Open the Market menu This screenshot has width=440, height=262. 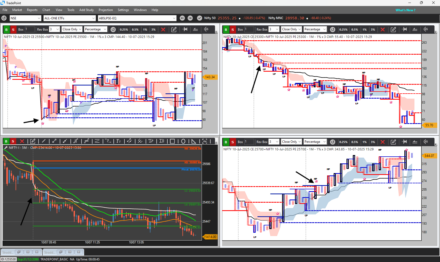point(17,10)
